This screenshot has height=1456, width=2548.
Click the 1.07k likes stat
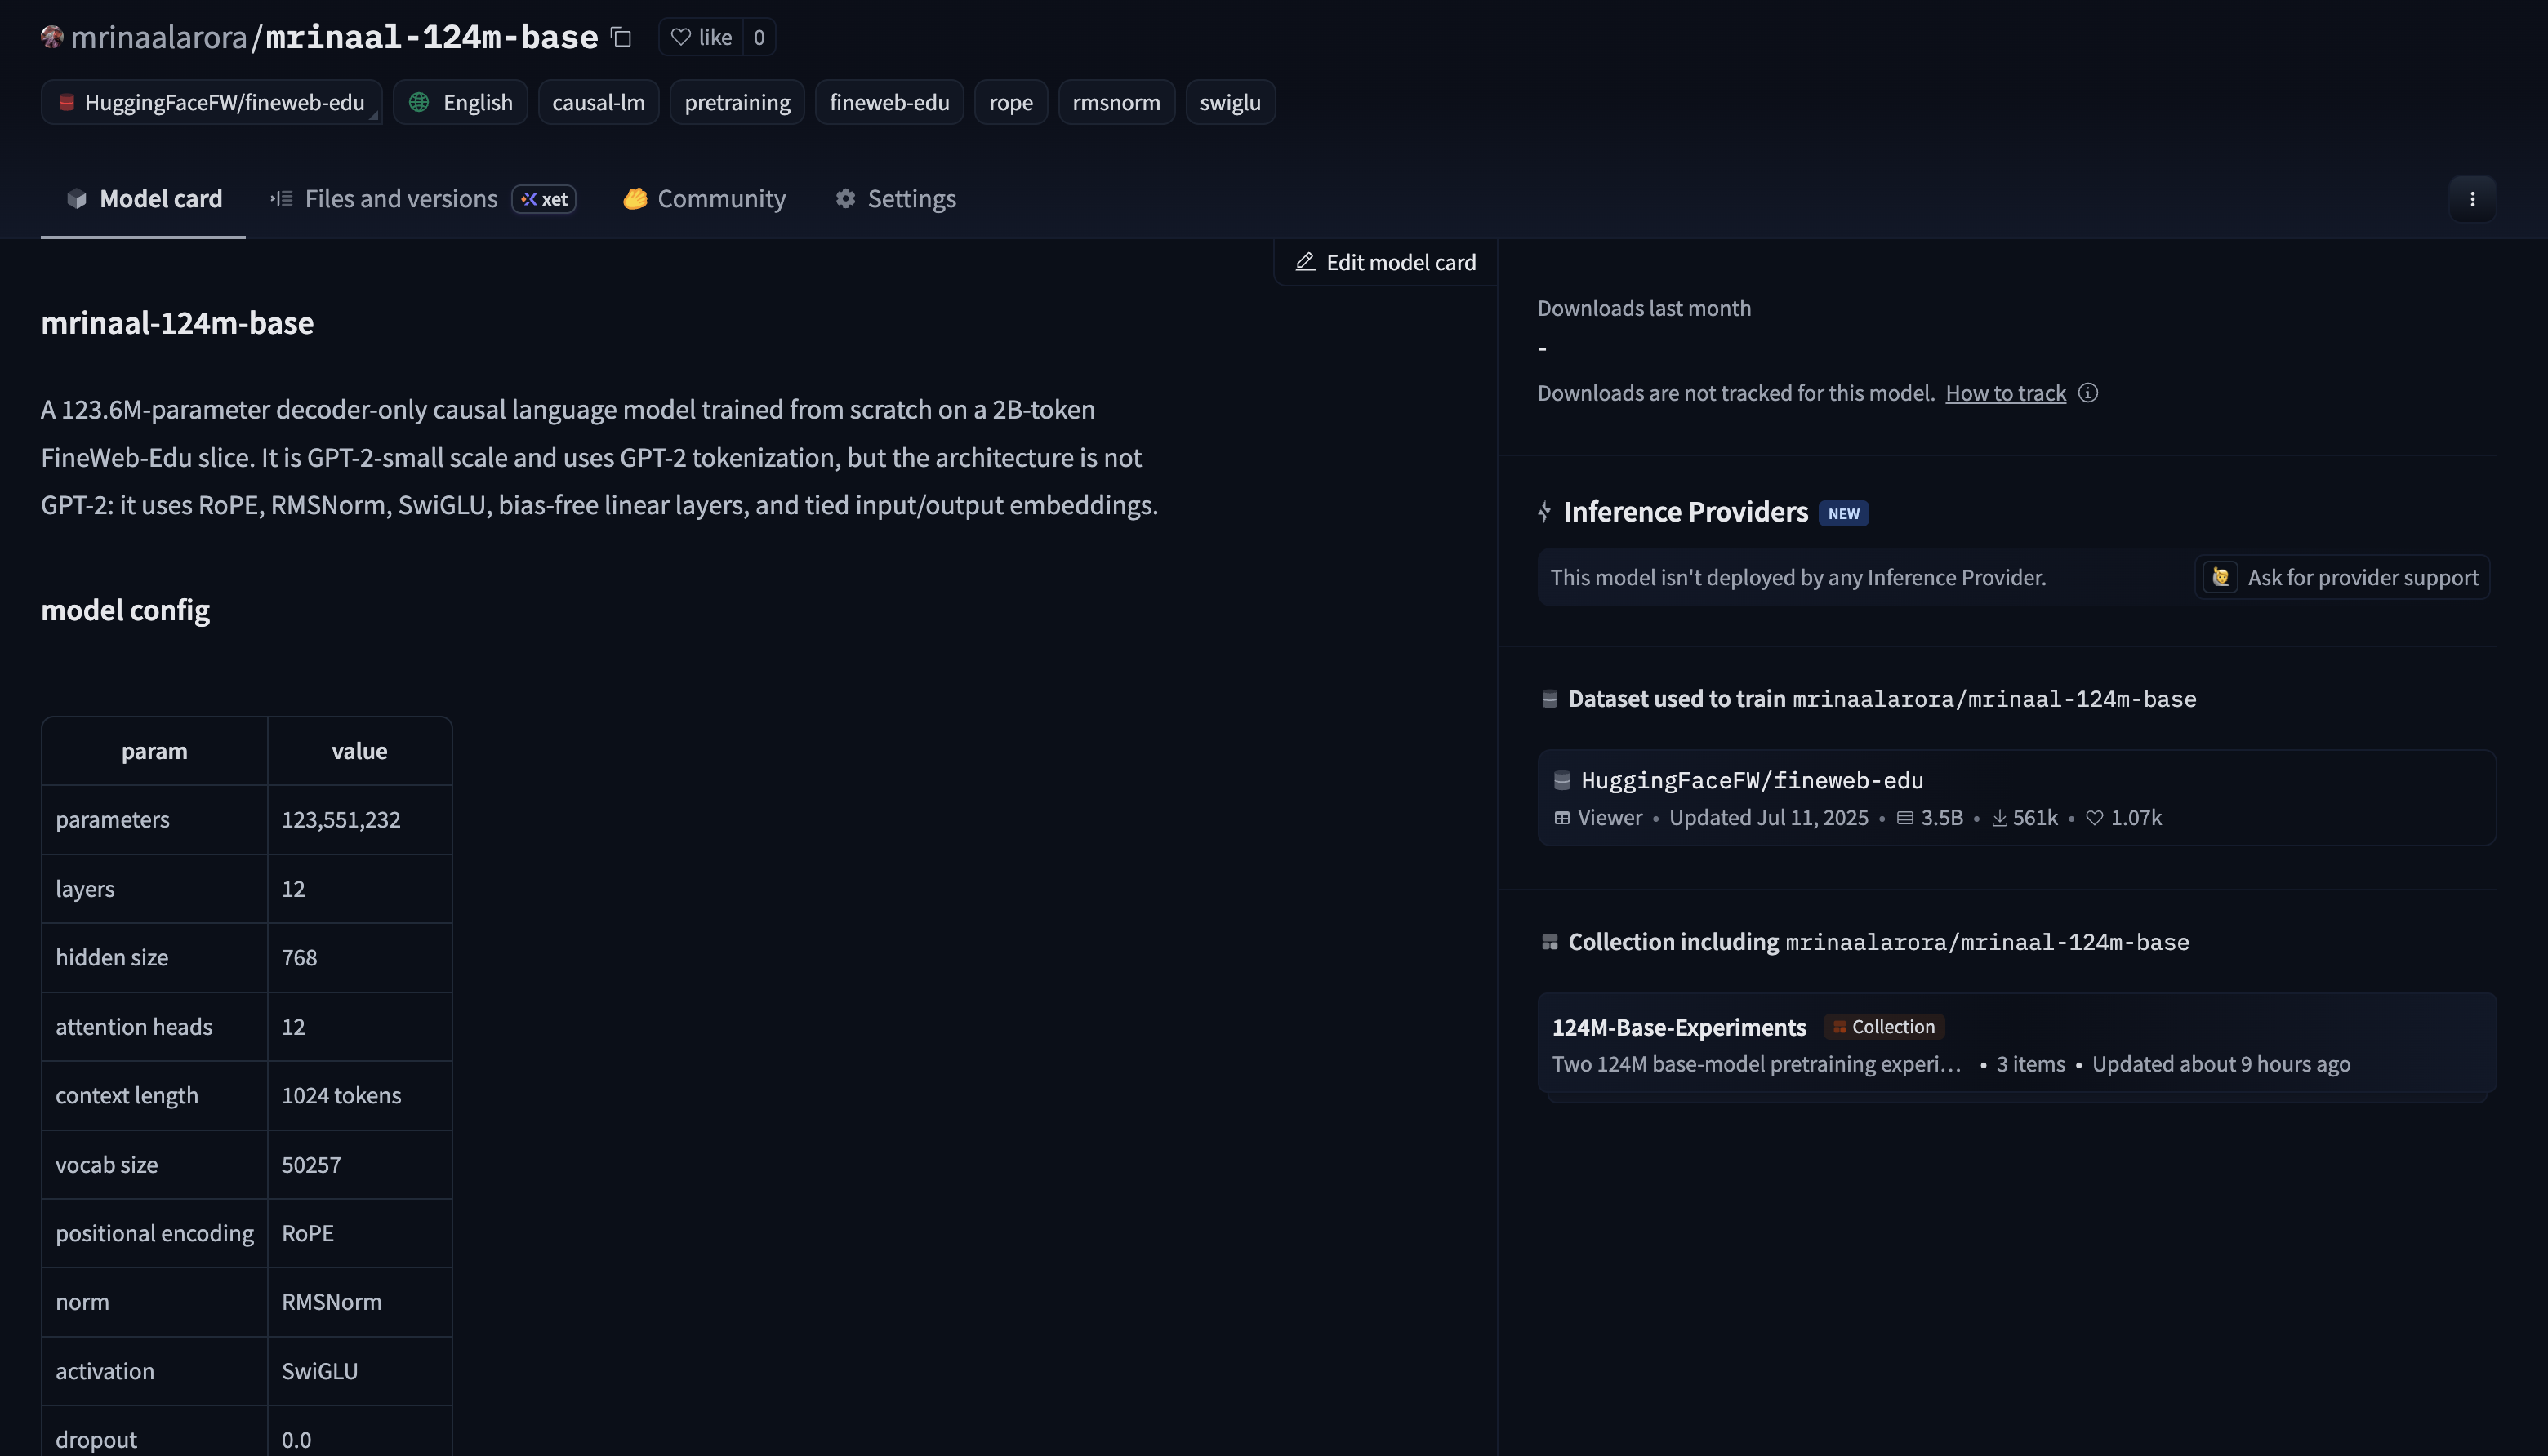click(x=2124, y=818)
